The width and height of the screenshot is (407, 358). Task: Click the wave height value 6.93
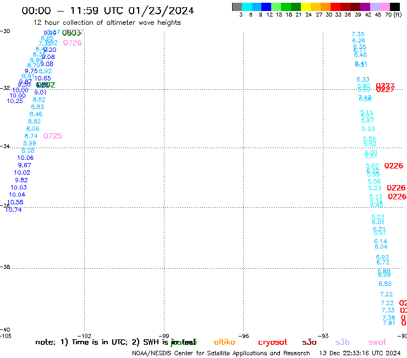point(383,257)
